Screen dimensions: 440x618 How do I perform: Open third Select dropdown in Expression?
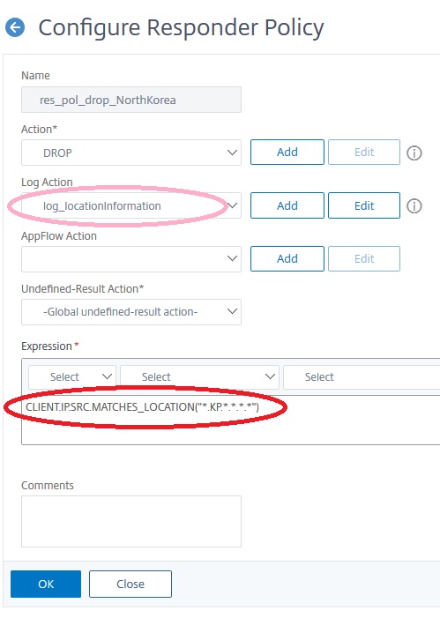pos(362,376)
